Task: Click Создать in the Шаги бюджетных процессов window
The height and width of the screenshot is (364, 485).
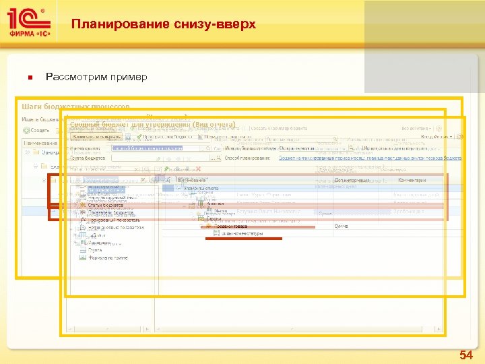Action: [x=37, y=131]
